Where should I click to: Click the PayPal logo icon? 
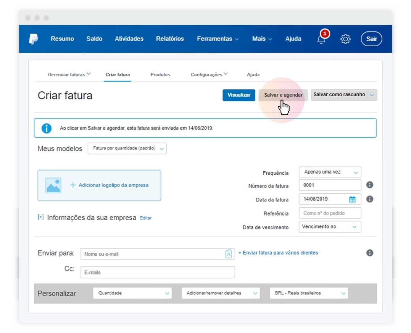(x=34, y=39)
